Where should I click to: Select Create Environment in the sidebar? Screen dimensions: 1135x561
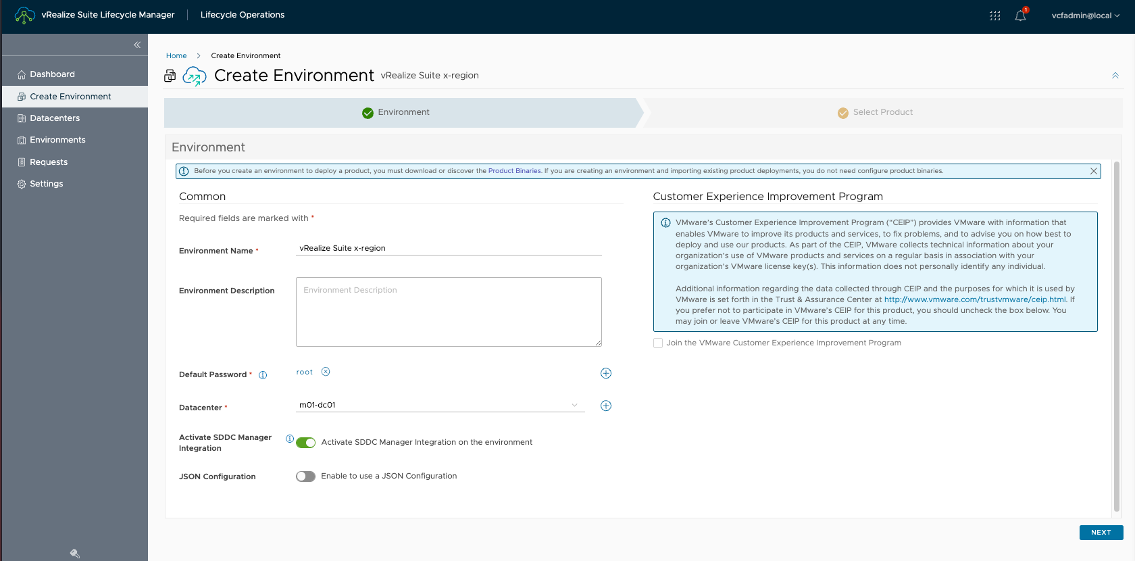click(75, 97)
